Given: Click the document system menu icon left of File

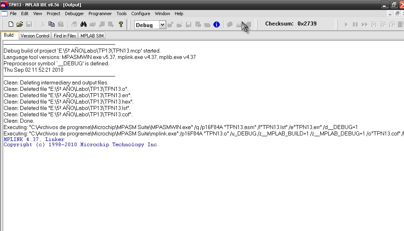Looking at the screenshot, I should 4,14.
